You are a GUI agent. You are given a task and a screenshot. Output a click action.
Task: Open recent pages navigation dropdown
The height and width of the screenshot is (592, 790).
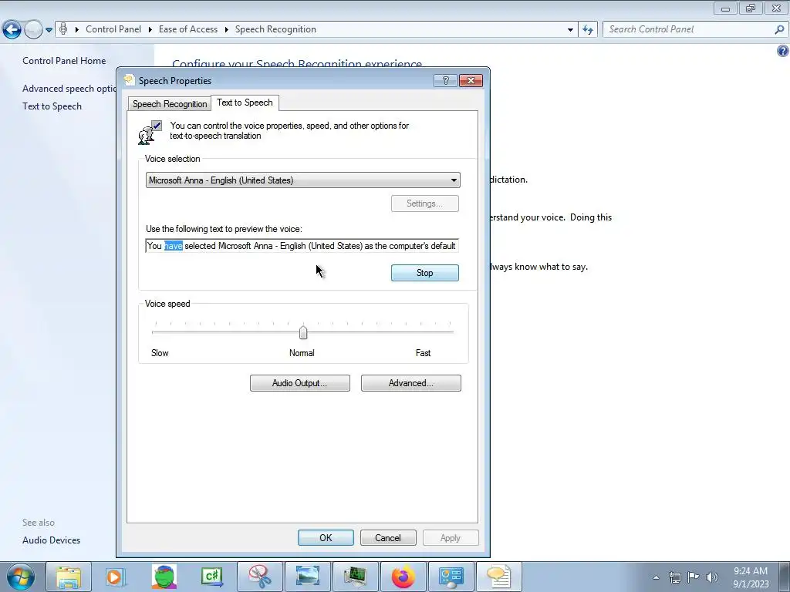tap(49, 30)
